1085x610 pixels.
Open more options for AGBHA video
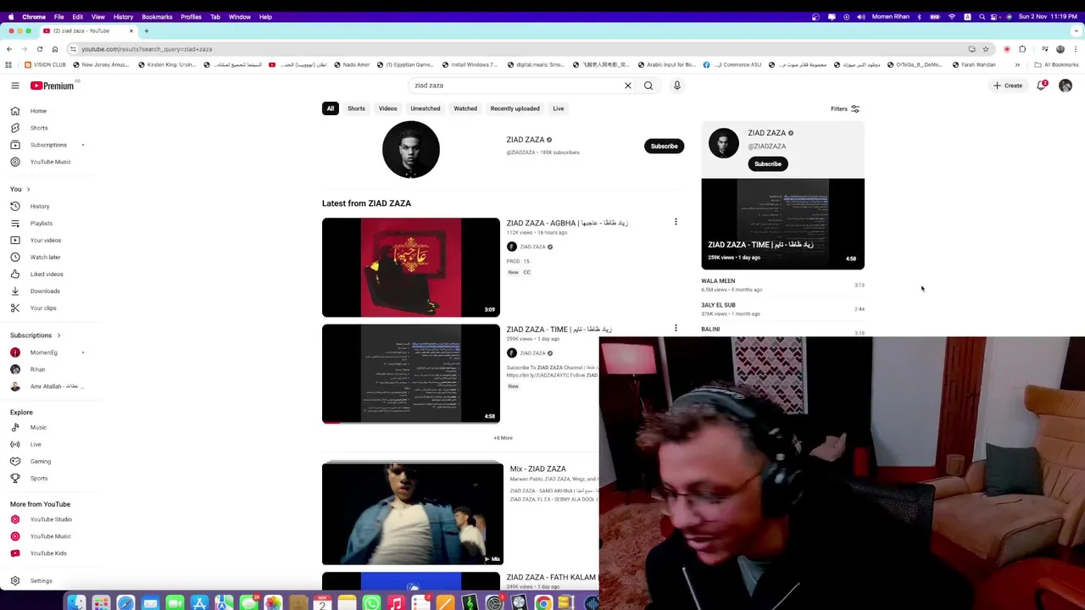pyautogui.click(x=676, y=222)
